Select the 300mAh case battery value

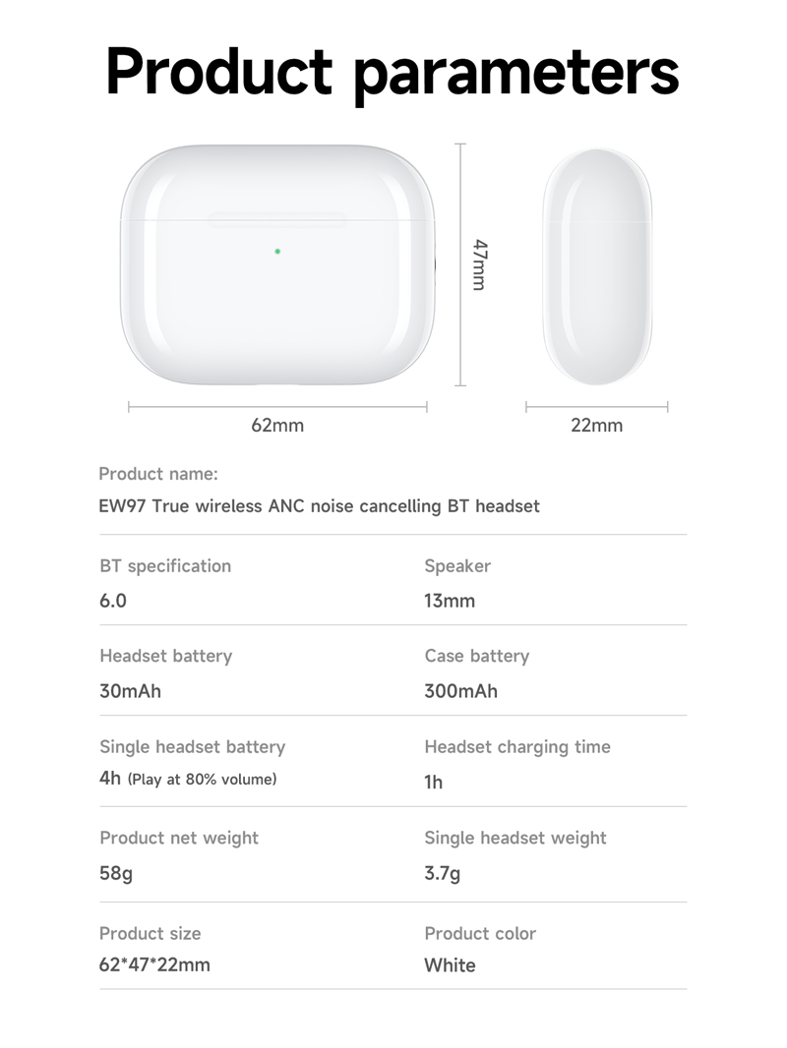[x=460, y=691]
